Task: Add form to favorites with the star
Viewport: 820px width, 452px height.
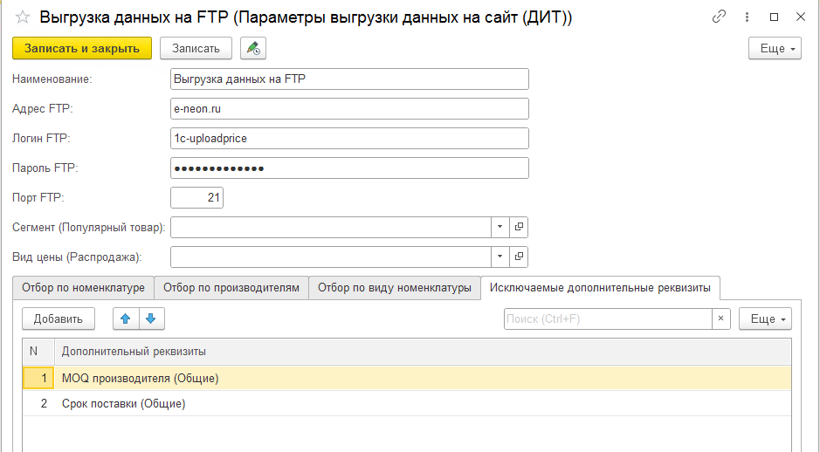Action: pyautogui.click(x=23, y=17)
